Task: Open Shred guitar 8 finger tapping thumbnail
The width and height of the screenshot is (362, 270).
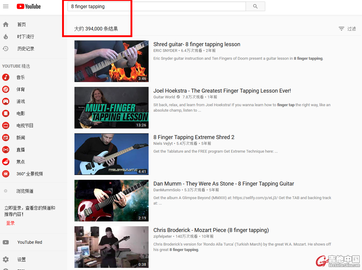Action: coord(112,61)
